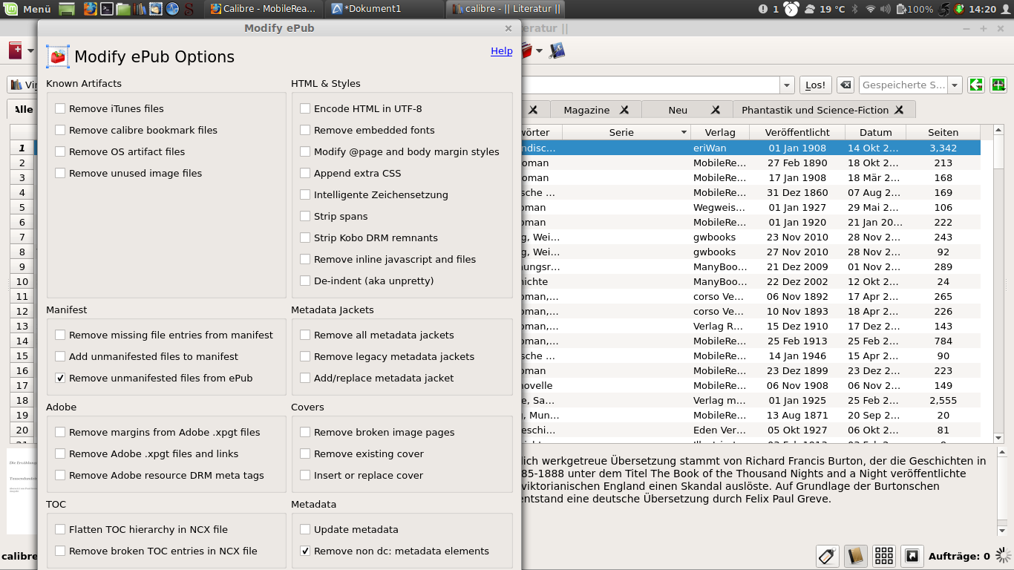Screen dimensions: 1014x570
Task: Click the jobs spinner icon in calibre
Action: [x=1004, y=555]
